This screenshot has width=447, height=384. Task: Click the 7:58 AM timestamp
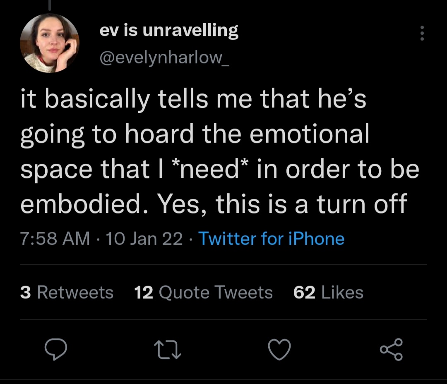(55, 239)
